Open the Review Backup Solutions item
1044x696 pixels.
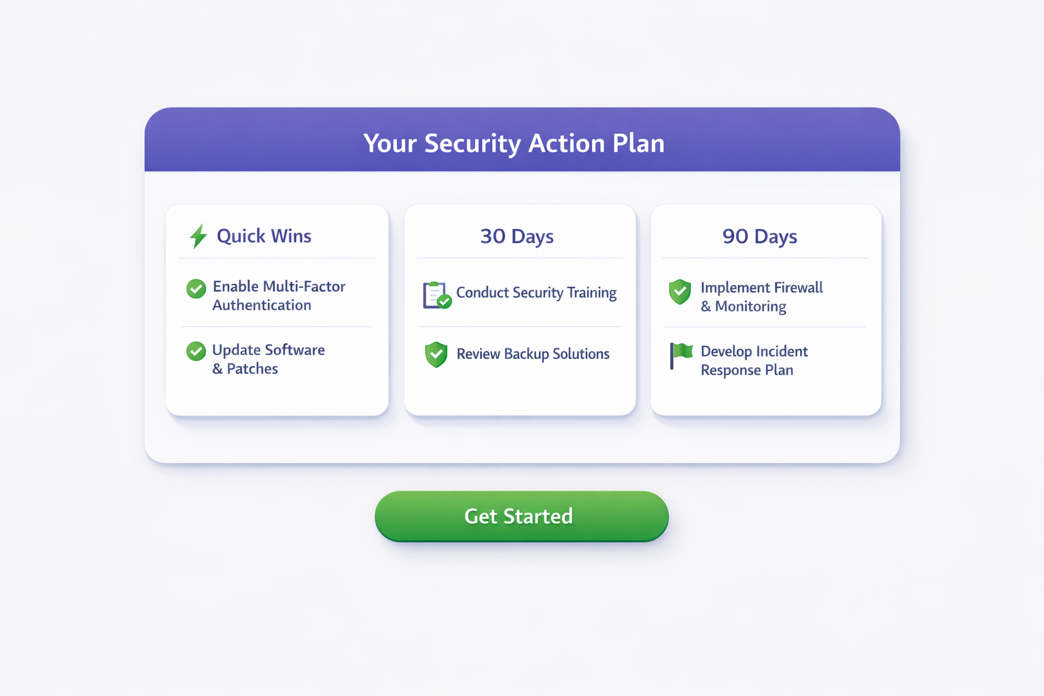533,354
